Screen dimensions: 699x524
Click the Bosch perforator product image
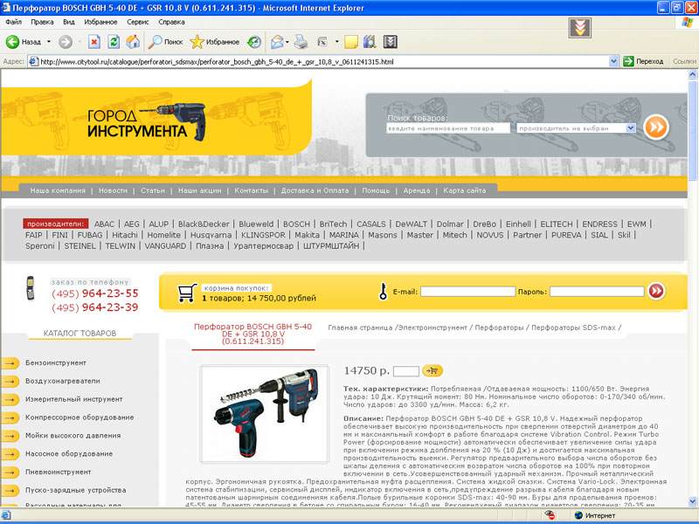coord(265,414)
